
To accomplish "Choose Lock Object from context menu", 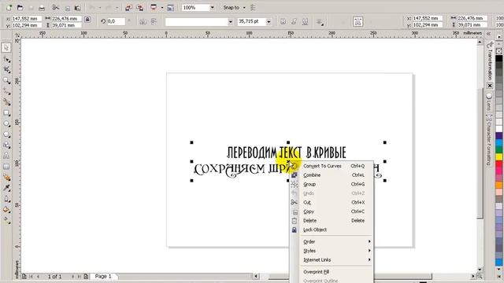I will point(332,230).
